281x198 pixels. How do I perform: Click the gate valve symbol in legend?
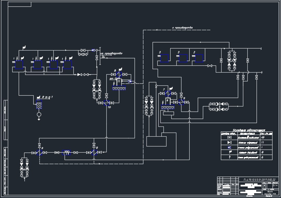coord(229,137)
